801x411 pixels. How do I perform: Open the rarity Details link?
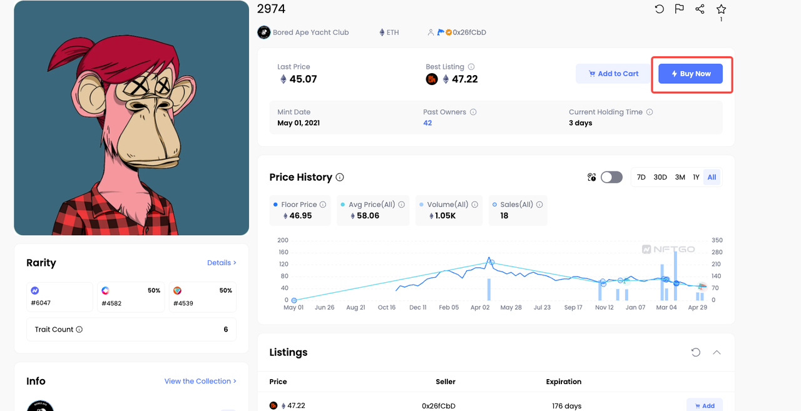[222, 263]
